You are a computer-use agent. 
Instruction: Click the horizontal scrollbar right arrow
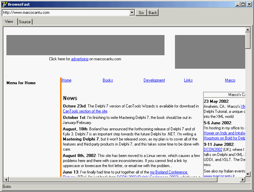[x=243, y=180]
